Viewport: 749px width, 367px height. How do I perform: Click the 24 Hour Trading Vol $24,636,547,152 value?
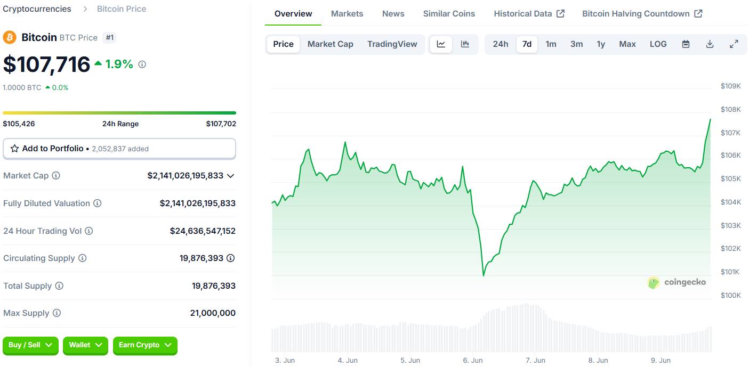(203, 231)
